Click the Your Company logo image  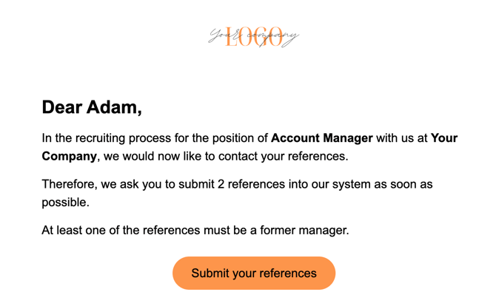253,36
